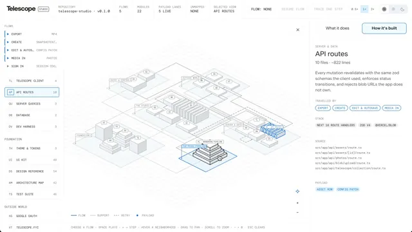Set playback speed to 0.5x
412x232 pixels.
355,9
